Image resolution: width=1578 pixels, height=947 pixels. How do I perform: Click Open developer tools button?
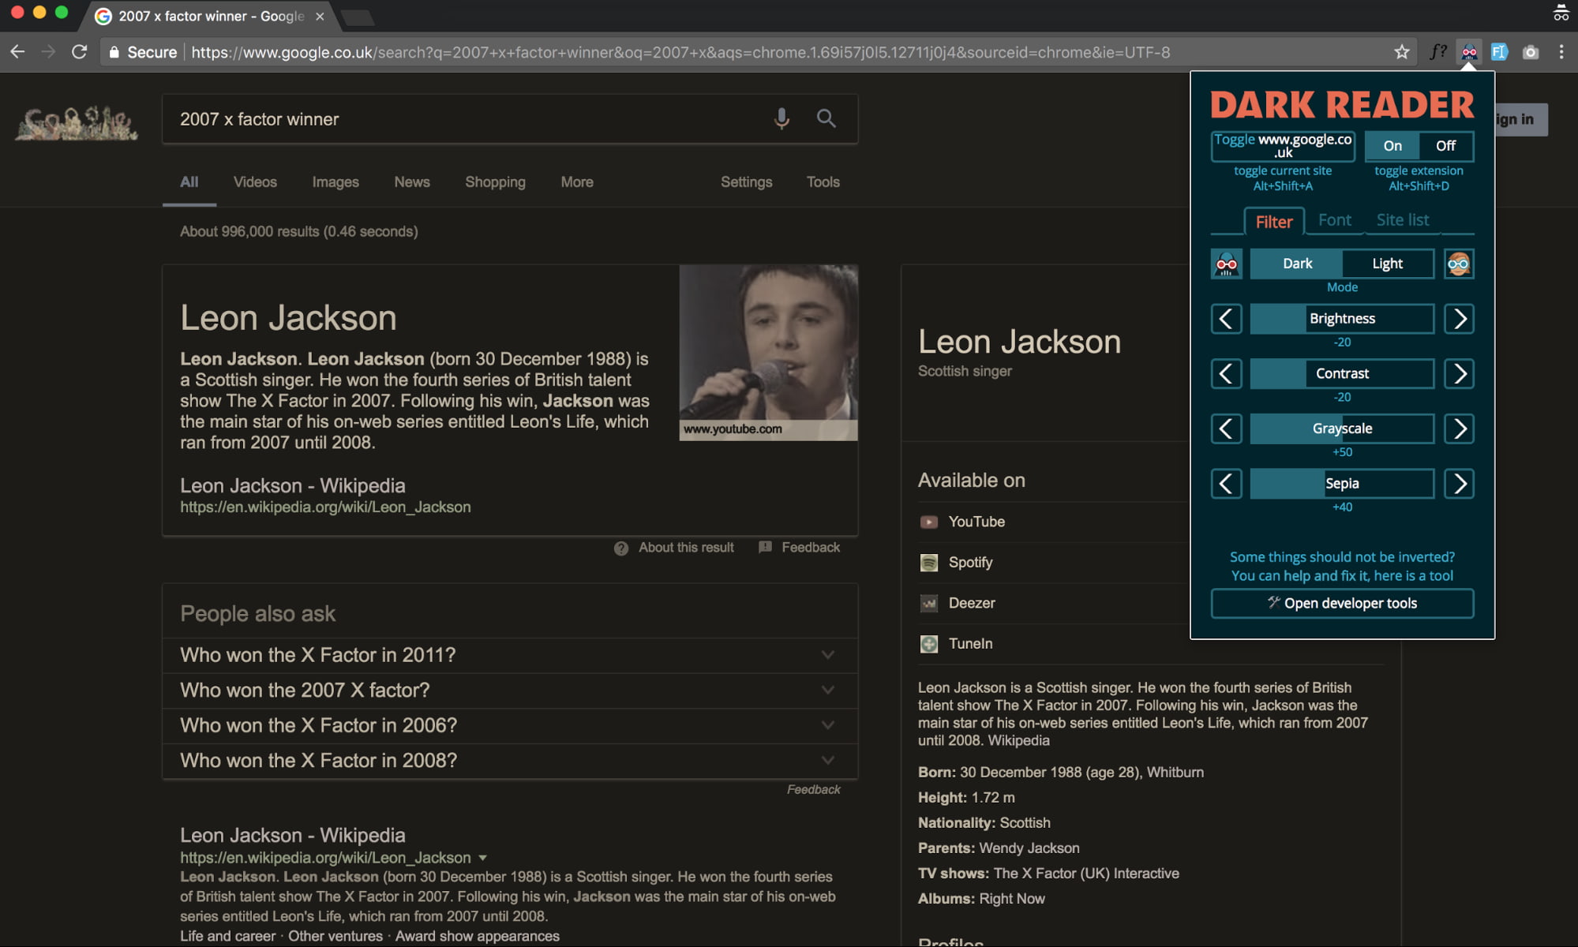(1342, 604)
